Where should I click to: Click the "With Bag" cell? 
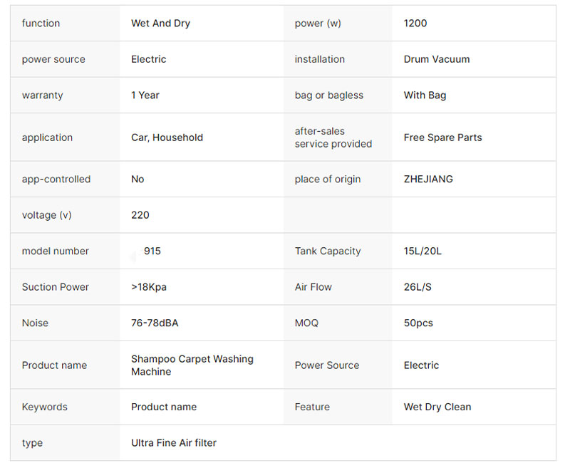(x=425, y=95)
